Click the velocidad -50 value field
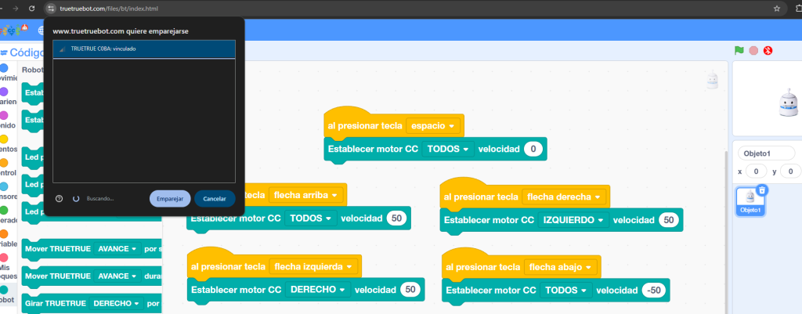The width and height of the screenshot is (802, 314). [x=653, y=290]
